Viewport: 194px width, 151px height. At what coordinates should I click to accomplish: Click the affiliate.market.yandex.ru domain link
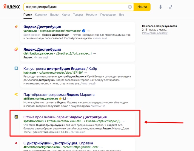click(41, 99)
